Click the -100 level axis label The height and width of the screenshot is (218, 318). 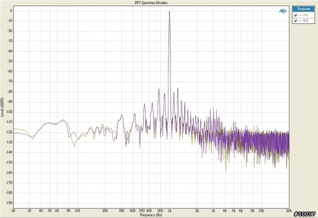pos(9,112)
